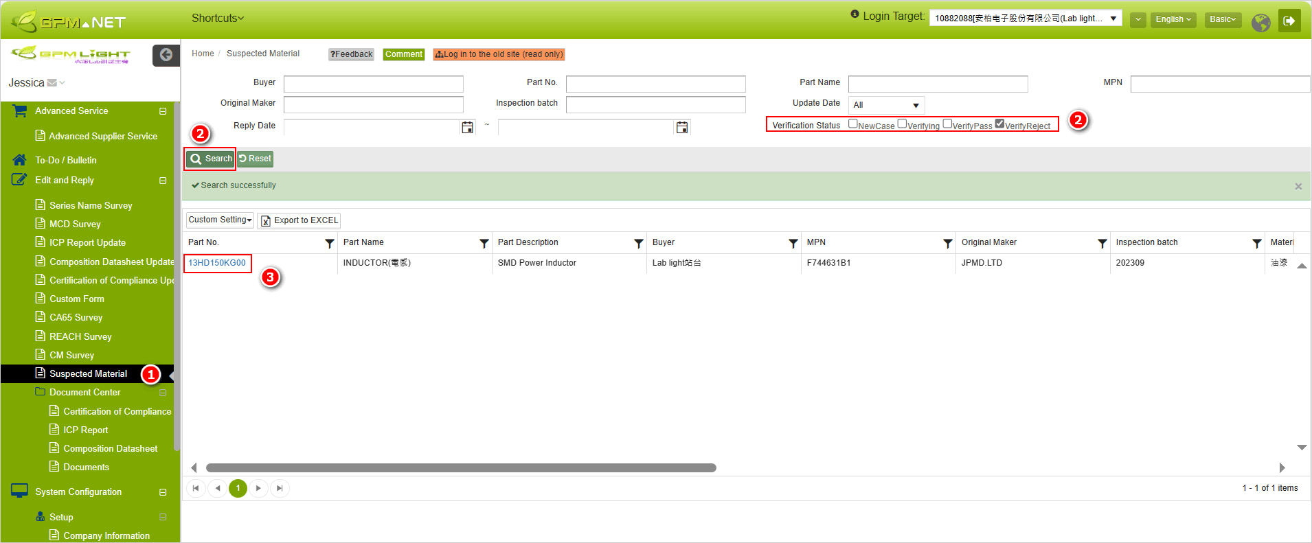1312x543 pixels.
Task: Click the Inspection batch input field
Action: 656,104
